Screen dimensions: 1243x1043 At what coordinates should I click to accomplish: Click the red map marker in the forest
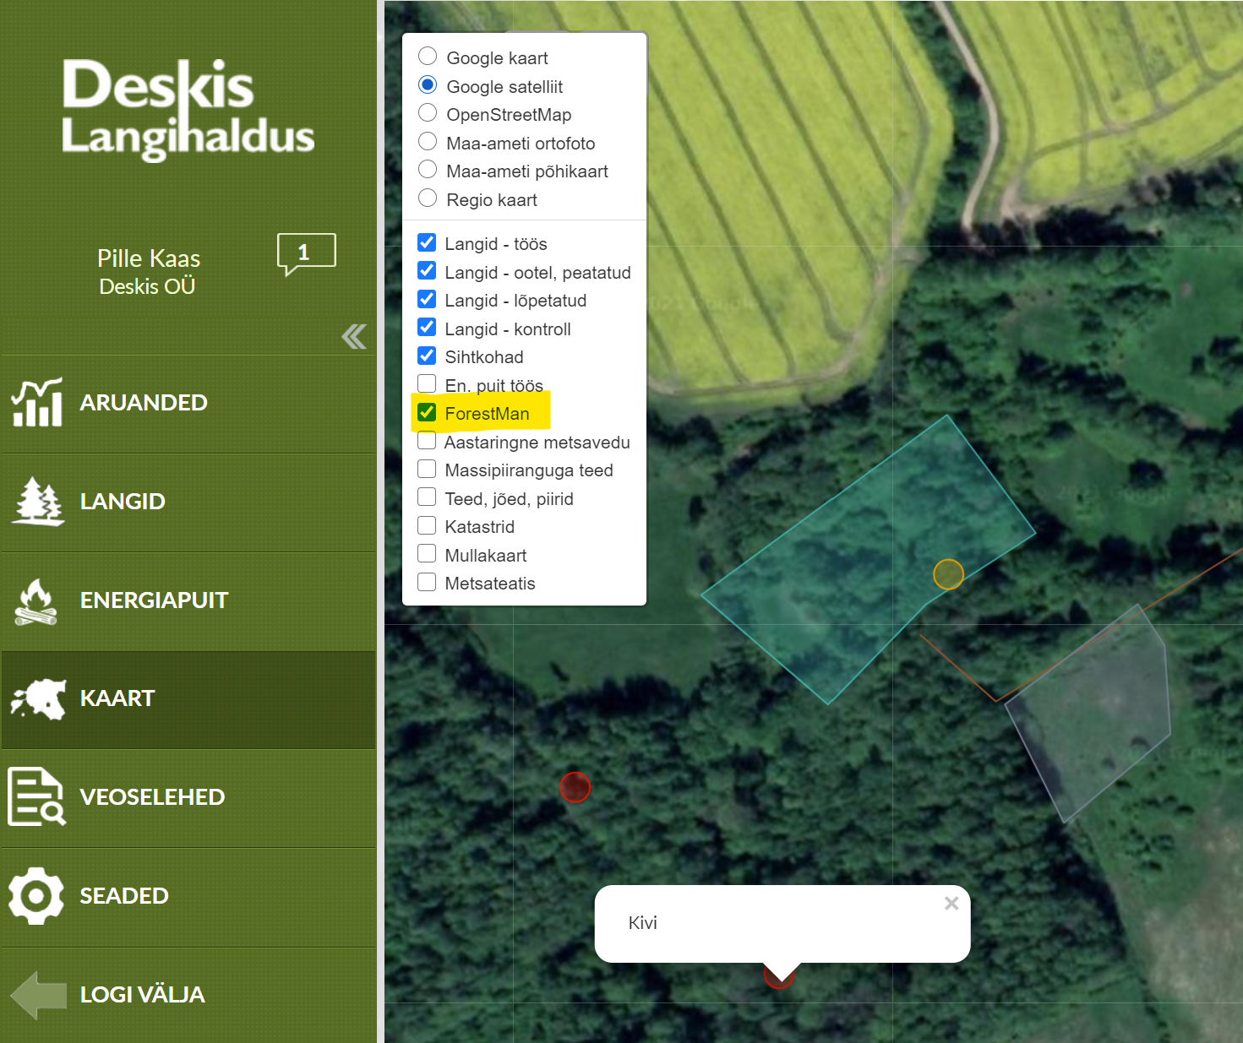click(575, 787)
